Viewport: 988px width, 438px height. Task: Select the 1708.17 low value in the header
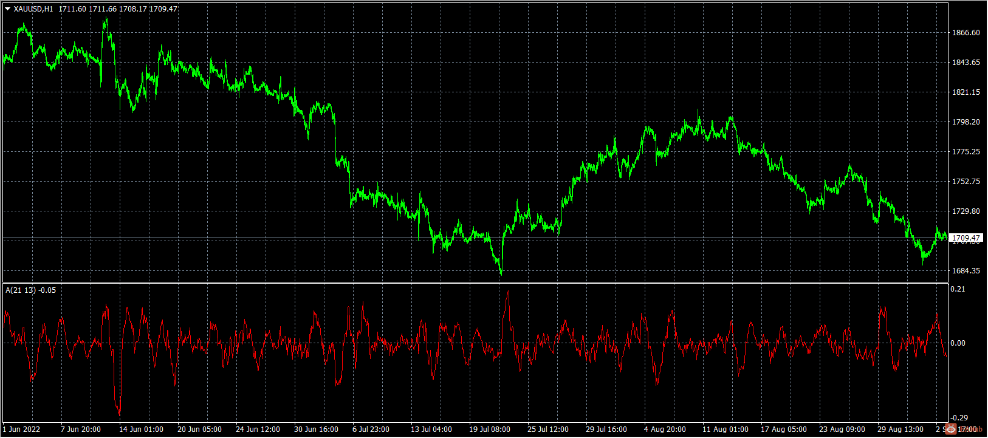tap(133, 9)
